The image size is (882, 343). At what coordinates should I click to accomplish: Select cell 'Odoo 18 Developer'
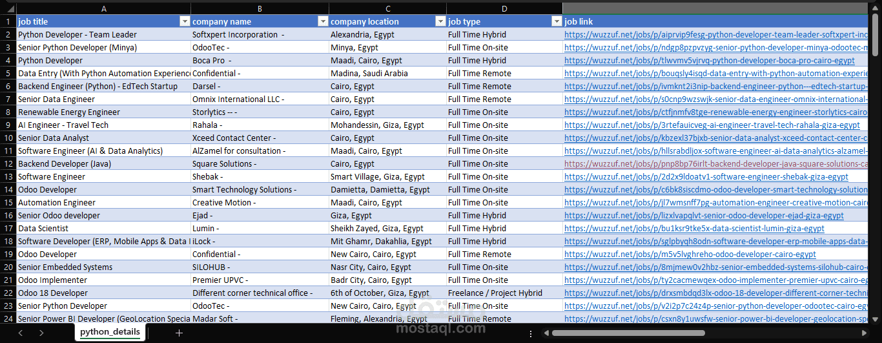click(103, 293)
